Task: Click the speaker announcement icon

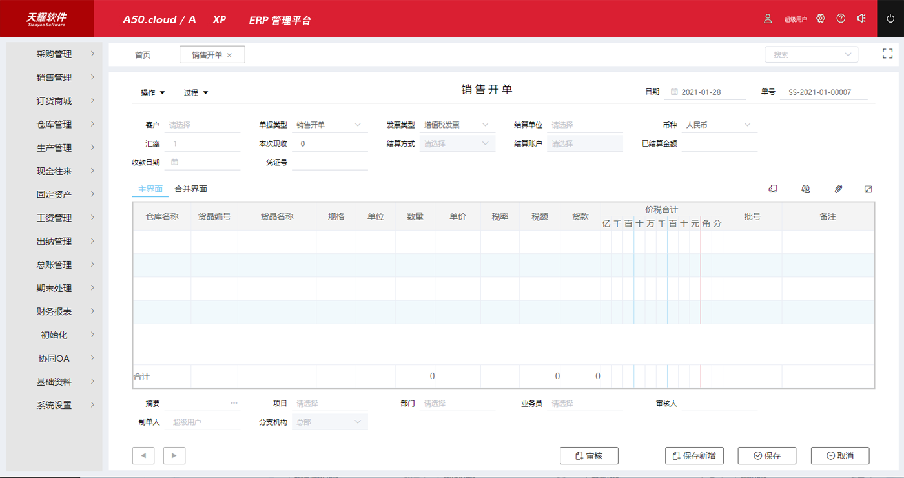Action: pyautogui.click(x=861, y=19)
